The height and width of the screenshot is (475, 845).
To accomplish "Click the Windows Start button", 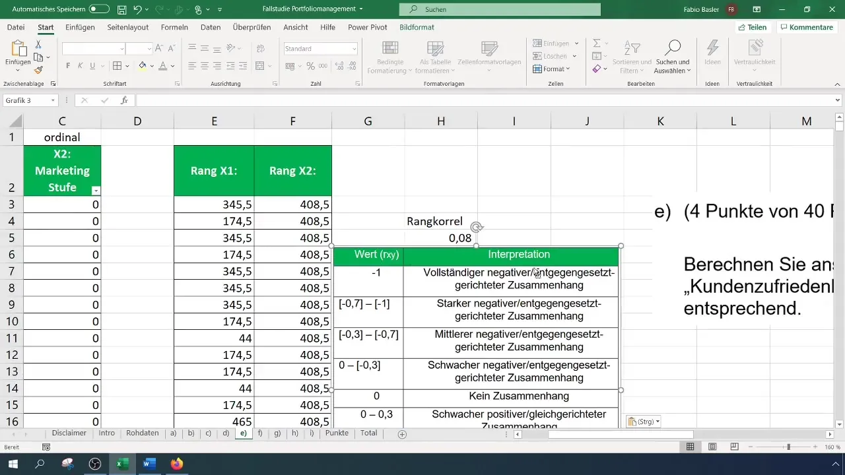I will pos(13,464).
